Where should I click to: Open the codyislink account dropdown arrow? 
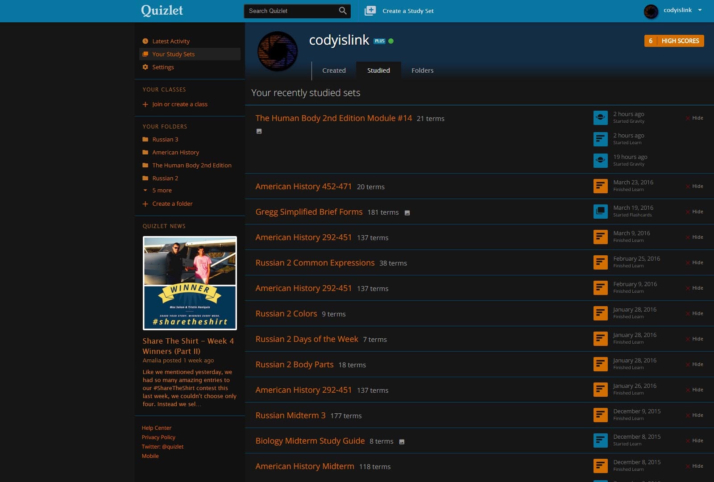[700, 10]
